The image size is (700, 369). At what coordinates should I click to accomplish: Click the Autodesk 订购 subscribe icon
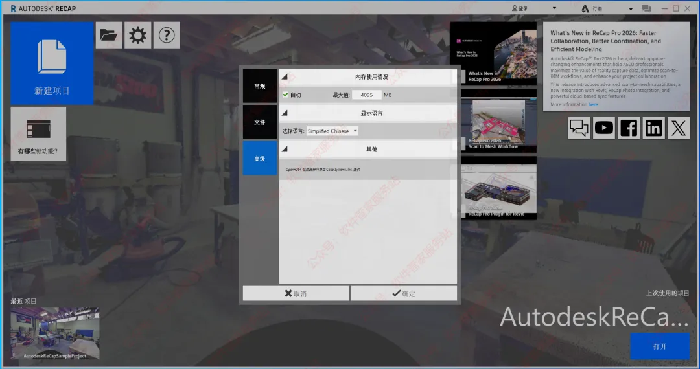[585, 8]
